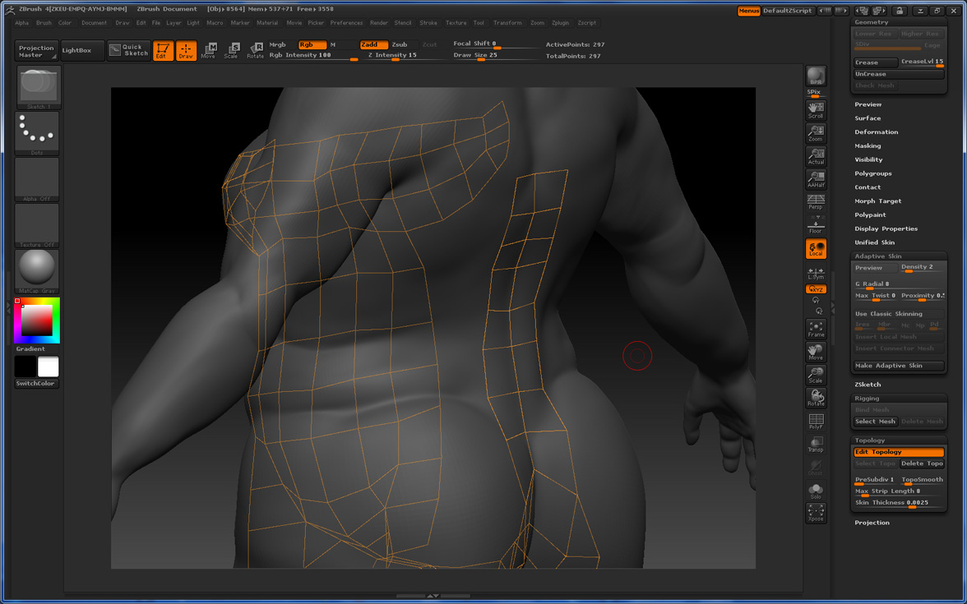Expand the Polygroups section
This screenshot has width=967, height=604.
click(x=873, y=174)
